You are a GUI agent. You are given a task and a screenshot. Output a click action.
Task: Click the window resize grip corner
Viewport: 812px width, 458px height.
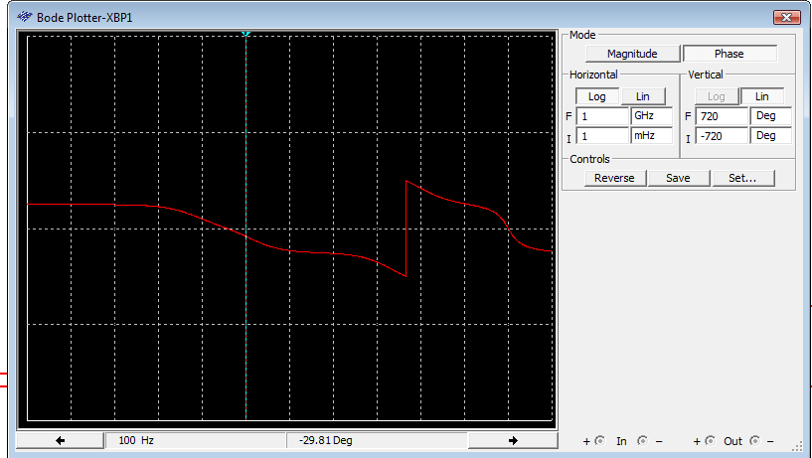pyautogui.click(x=797, y=447)
